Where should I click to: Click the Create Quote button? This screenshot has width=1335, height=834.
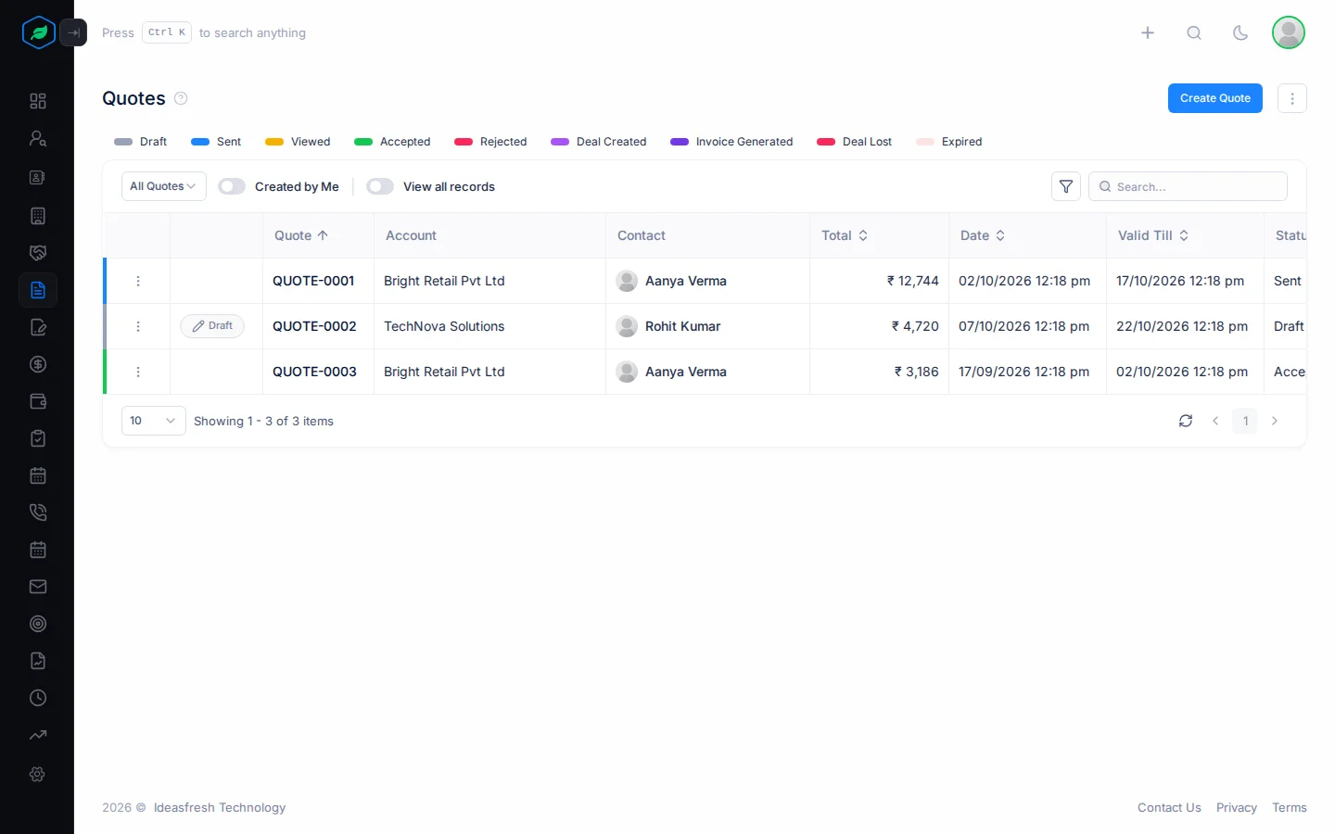(1215, 98)
